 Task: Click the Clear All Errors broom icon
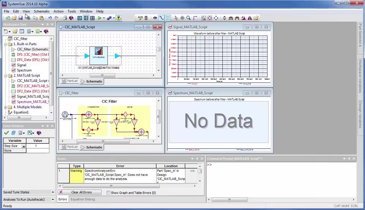pyautogui.click(x=61, y=192)
